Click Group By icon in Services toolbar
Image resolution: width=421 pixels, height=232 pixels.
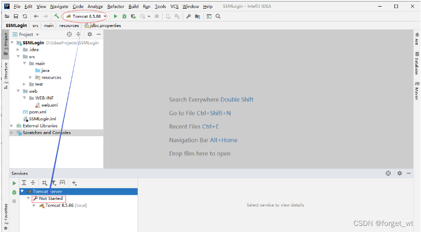(x=45, y=183)
